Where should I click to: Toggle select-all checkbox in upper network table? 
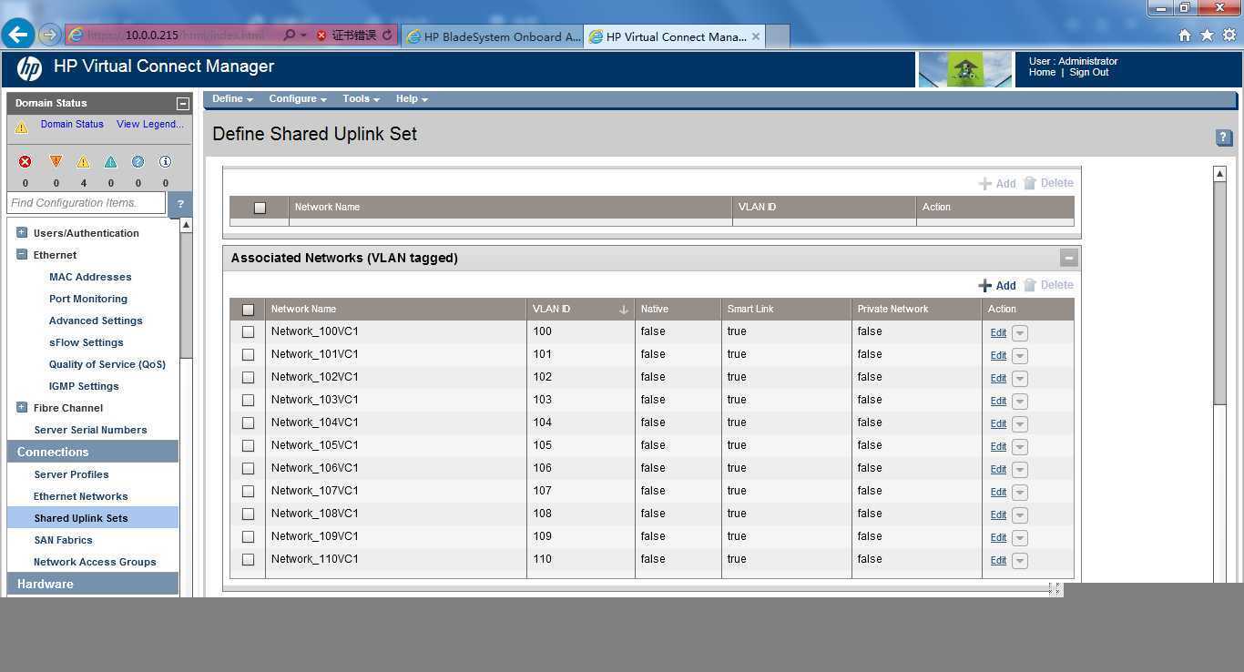260,208
